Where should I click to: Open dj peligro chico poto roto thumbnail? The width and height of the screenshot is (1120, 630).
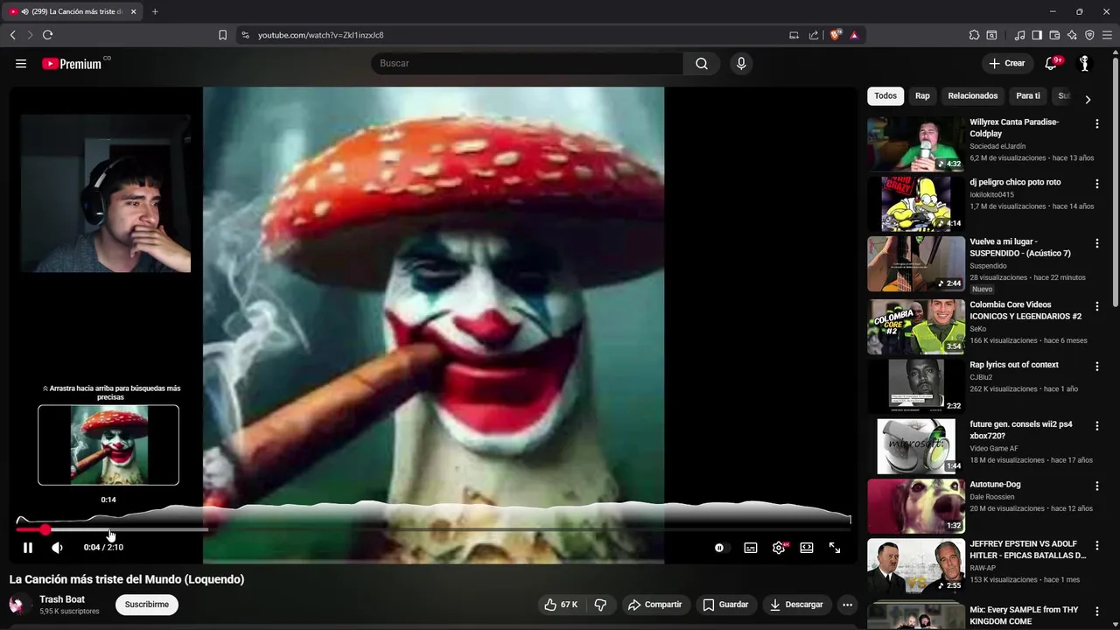916,204
